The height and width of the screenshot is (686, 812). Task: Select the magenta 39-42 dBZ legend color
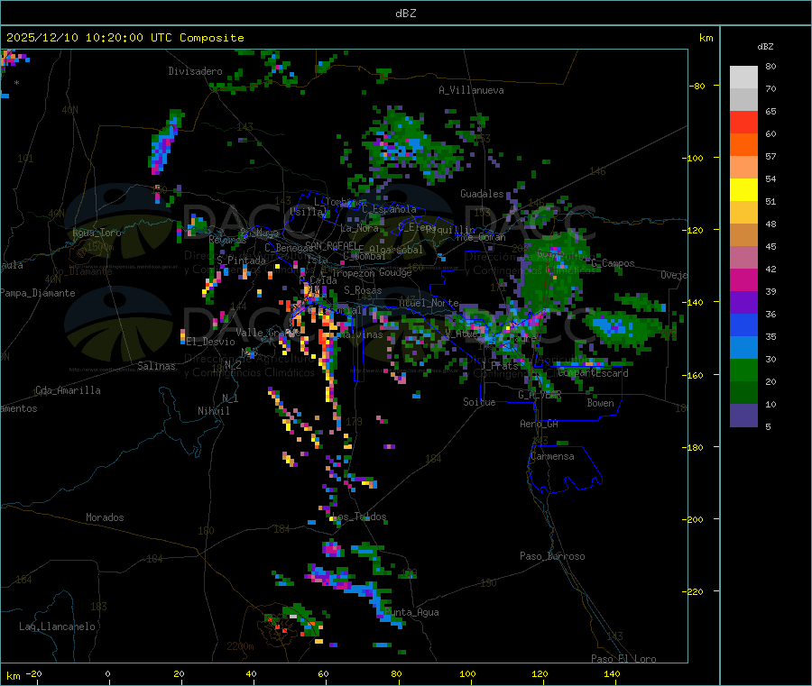tap(743, 279)
